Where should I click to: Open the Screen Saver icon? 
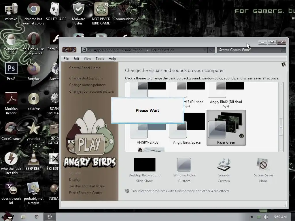pyautogui.click(x=263, y=164)
